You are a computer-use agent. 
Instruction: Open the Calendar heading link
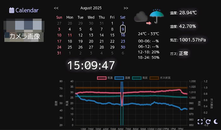click(24, 10)
